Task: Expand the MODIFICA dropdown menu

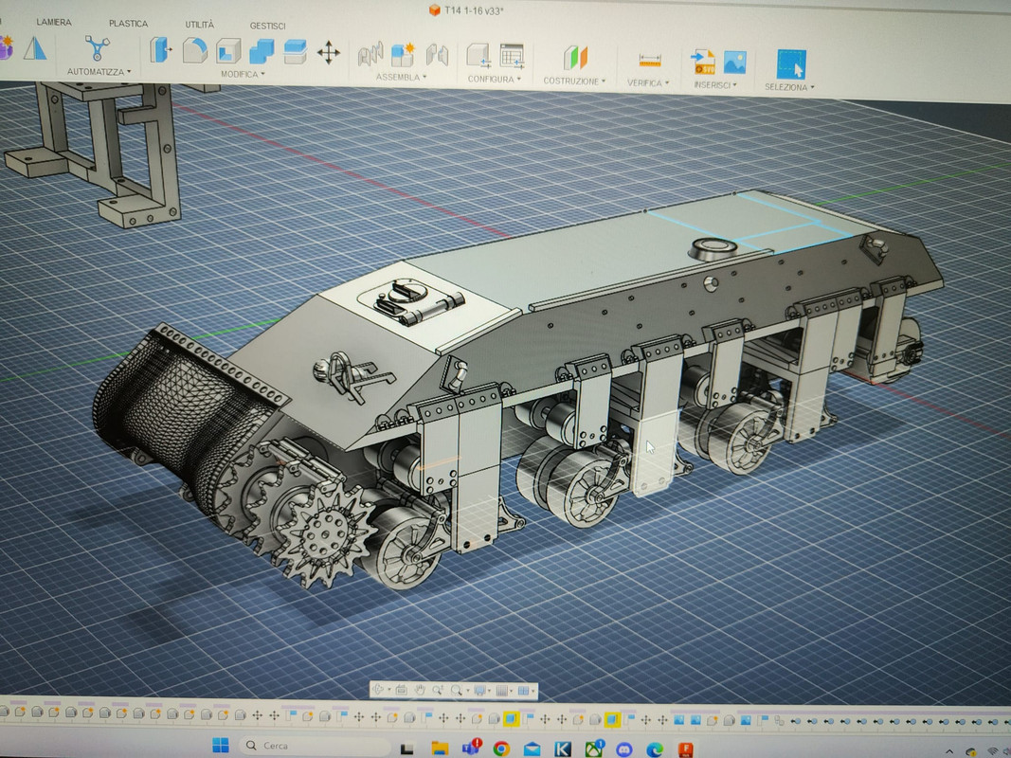Action: [x=243, y=74]
